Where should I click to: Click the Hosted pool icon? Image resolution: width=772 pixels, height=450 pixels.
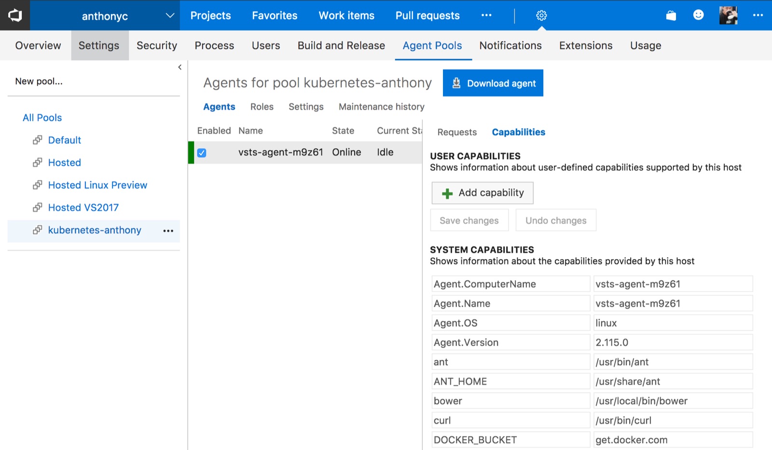37,163
